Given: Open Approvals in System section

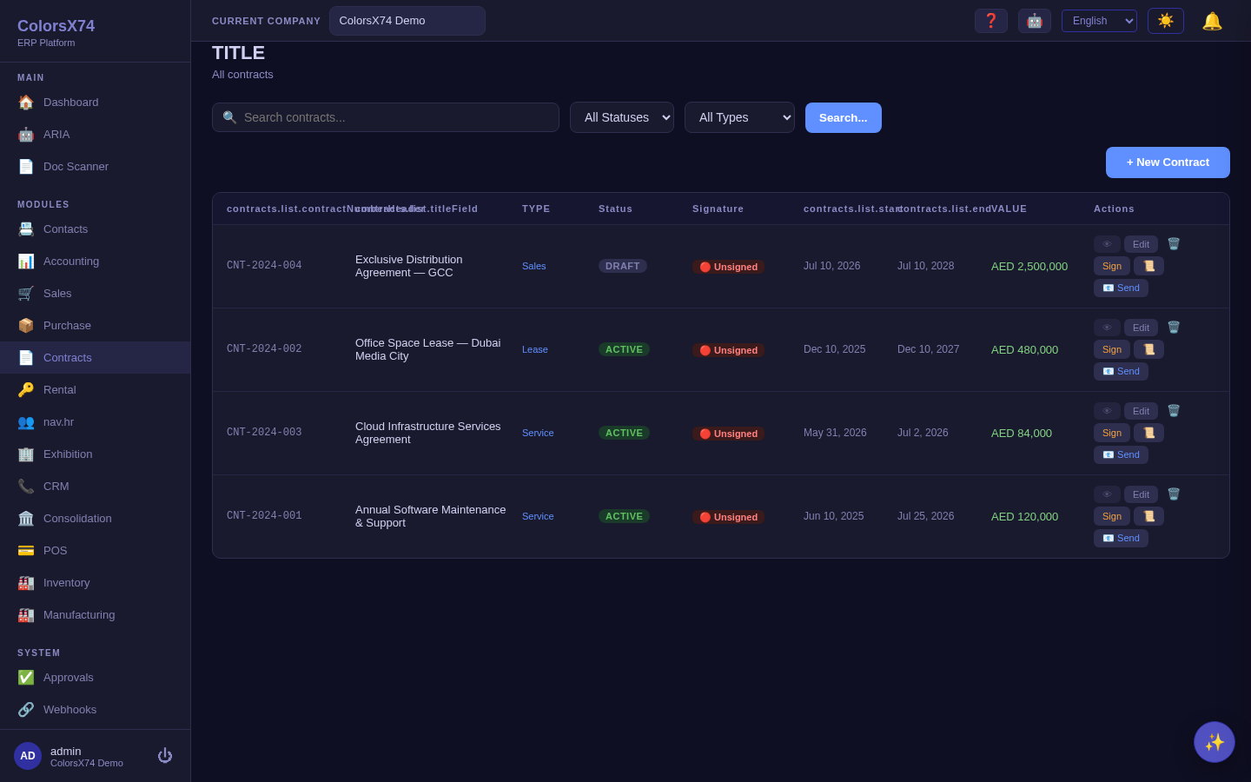Looking at the screenshot, I should click(x=95, y=678).
